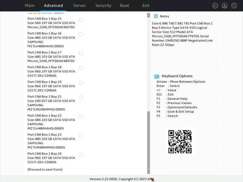Screen dimensions: 243x182
Task: Click the 'Port:CN0 Box:1 Bay:23' text
Action: (x=45, y=135)
